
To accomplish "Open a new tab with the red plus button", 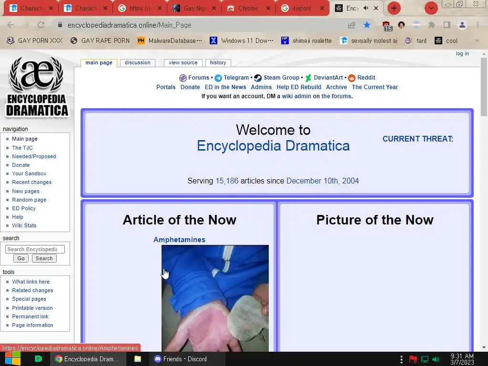I will (x=394, y=8).
